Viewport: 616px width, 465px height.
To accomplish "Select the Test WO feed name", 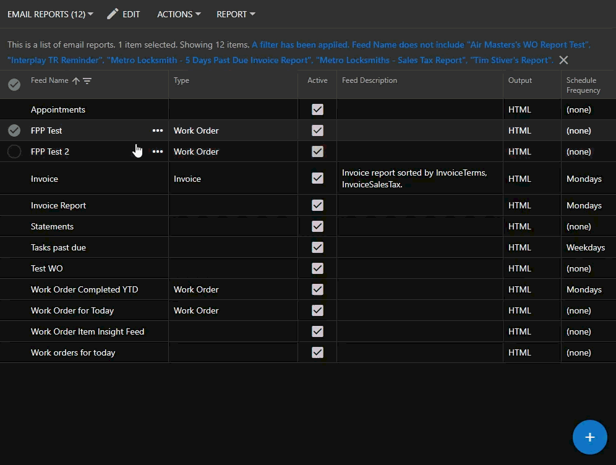I will click(x=47, y=268).
